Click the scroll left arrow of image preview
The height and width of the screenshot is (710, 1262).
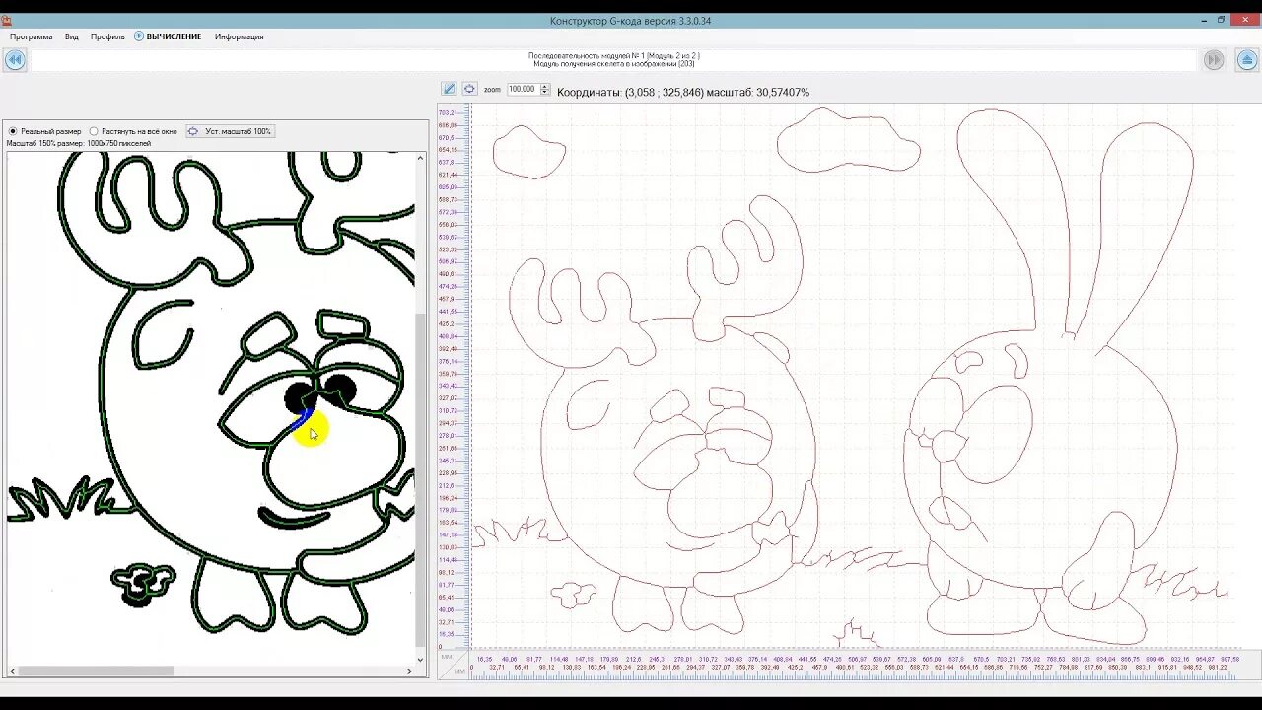pos(13,671)
